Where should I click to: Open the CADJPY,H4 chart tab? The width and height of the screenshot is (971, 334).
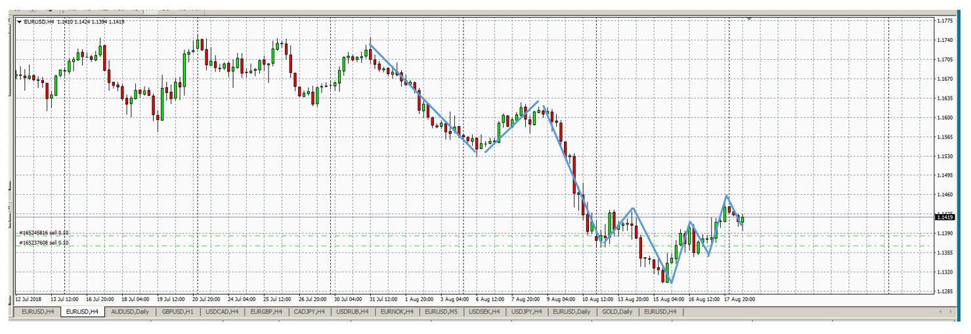point(309,312)
